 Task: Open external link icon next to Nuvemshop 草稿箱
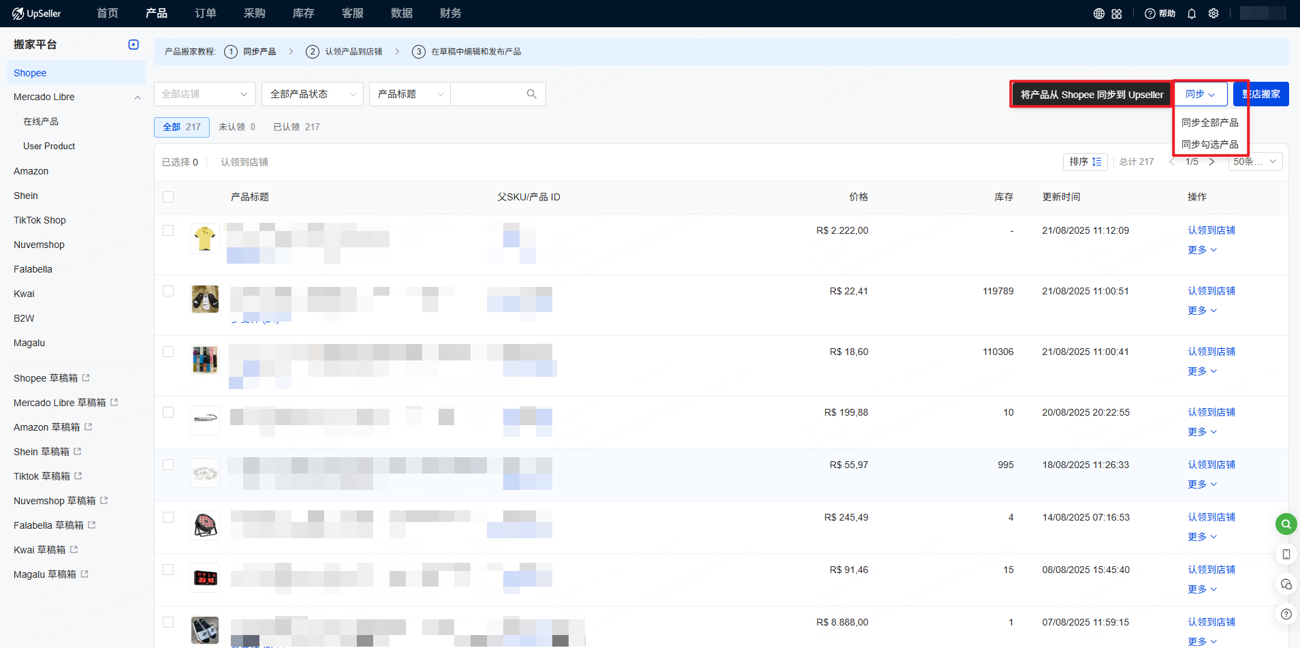click(x=104, y=500)
